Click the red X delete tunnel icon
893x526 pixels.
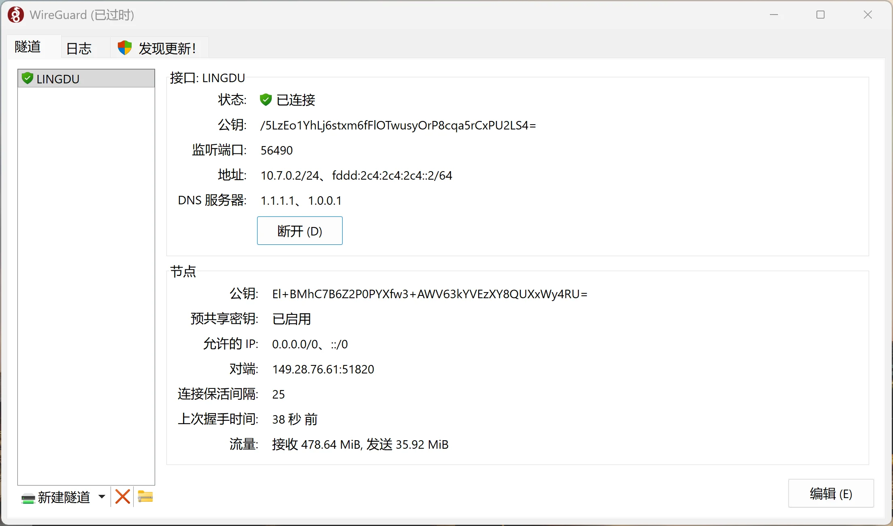pyautogui.click(x=122, y=496)
